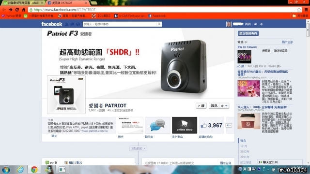
Task: Reload the page with the refresh icon
Action: pos(17,10)
